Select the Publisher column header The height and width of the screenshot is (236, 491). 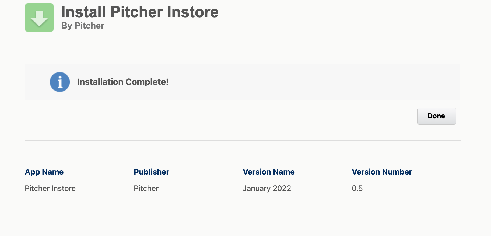point(152,172)
